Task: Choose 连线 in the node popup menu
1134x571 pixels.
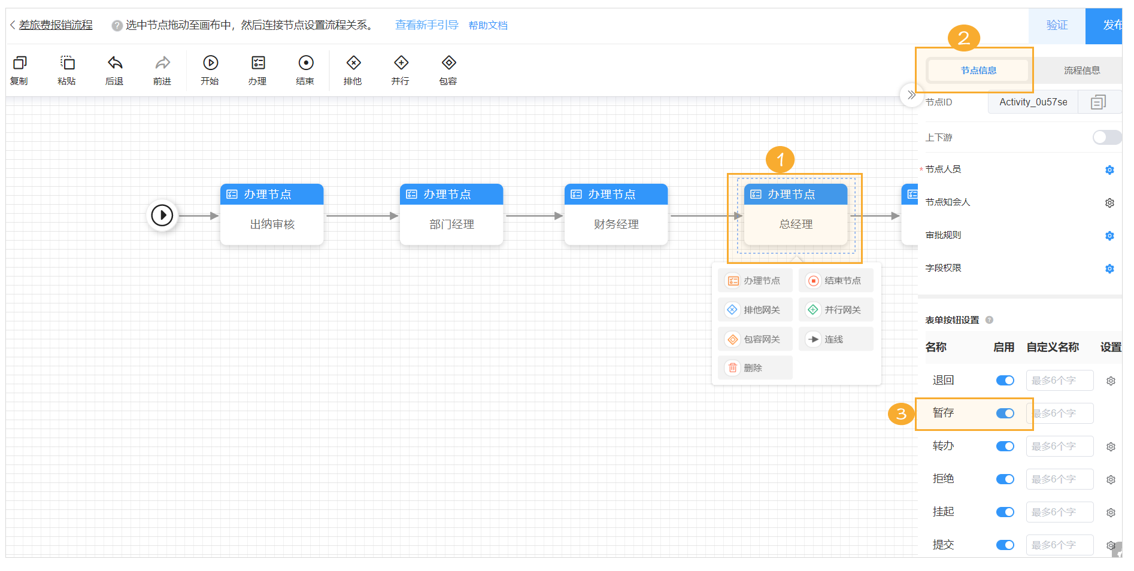Action: pyautogui.click(x=835, y=339)
